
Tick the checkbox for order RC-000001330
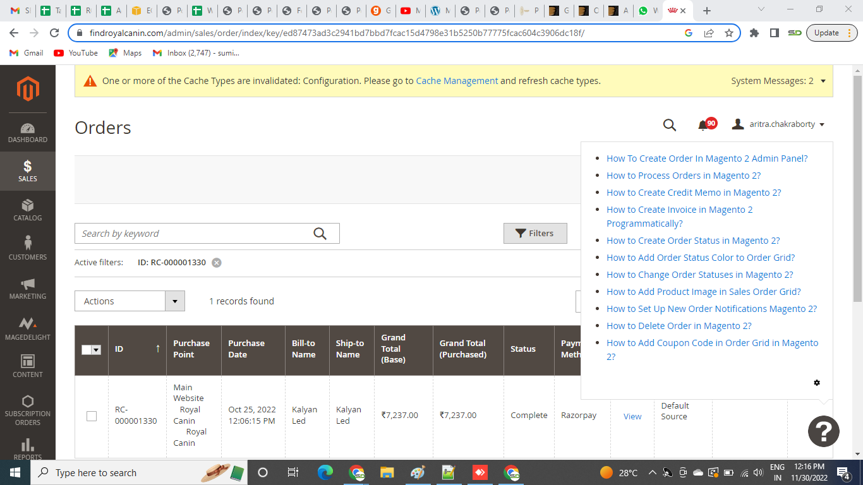click(92, 416)
